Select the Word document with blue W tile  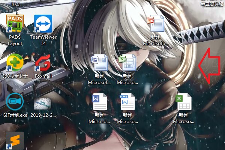99,102
